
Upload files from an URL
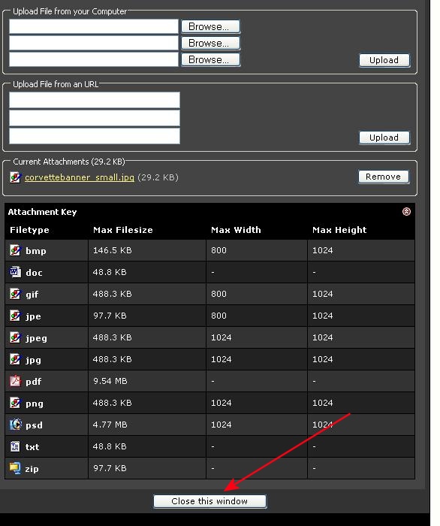384,138
